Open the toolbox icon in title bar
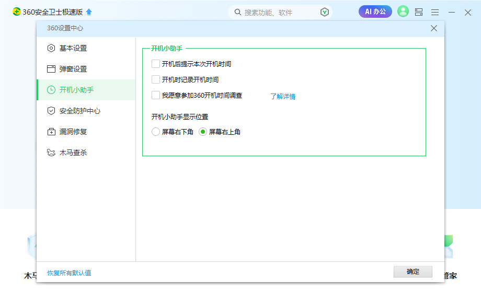Viewport: 481px width, 303px height. (419, 12)
